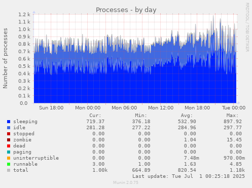This screenshot has width=252, height=188.
Task: Click runnable current value 3.00
Action: [98, 164]
